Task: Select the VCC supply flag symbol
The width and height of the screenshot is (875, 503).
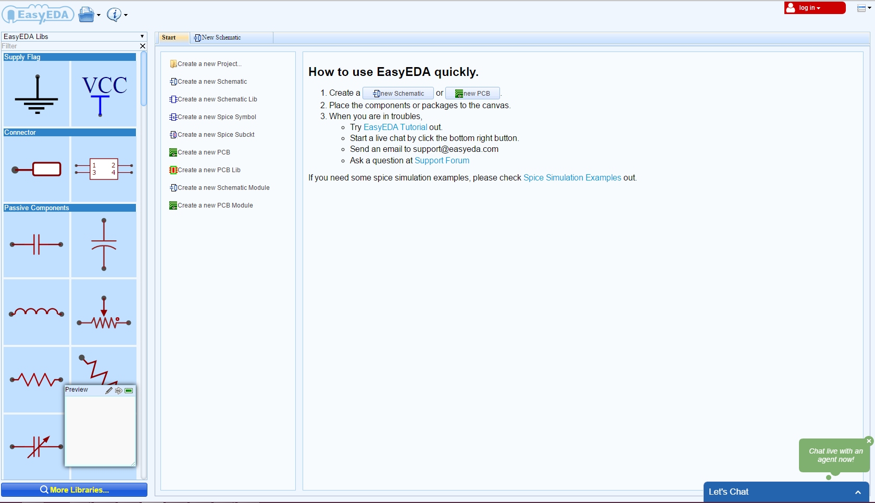Action: click(104, 94)
